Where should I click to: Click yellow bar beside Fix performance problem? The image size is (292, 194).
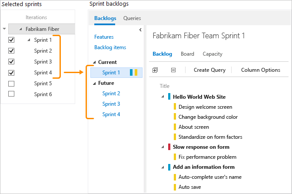[175, 157]
